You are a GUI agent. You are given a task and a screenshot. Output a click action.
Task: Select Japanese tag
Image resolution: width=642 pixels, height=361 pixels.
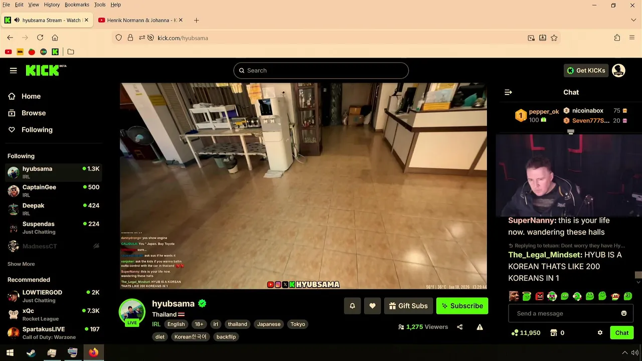pos(269,324)
